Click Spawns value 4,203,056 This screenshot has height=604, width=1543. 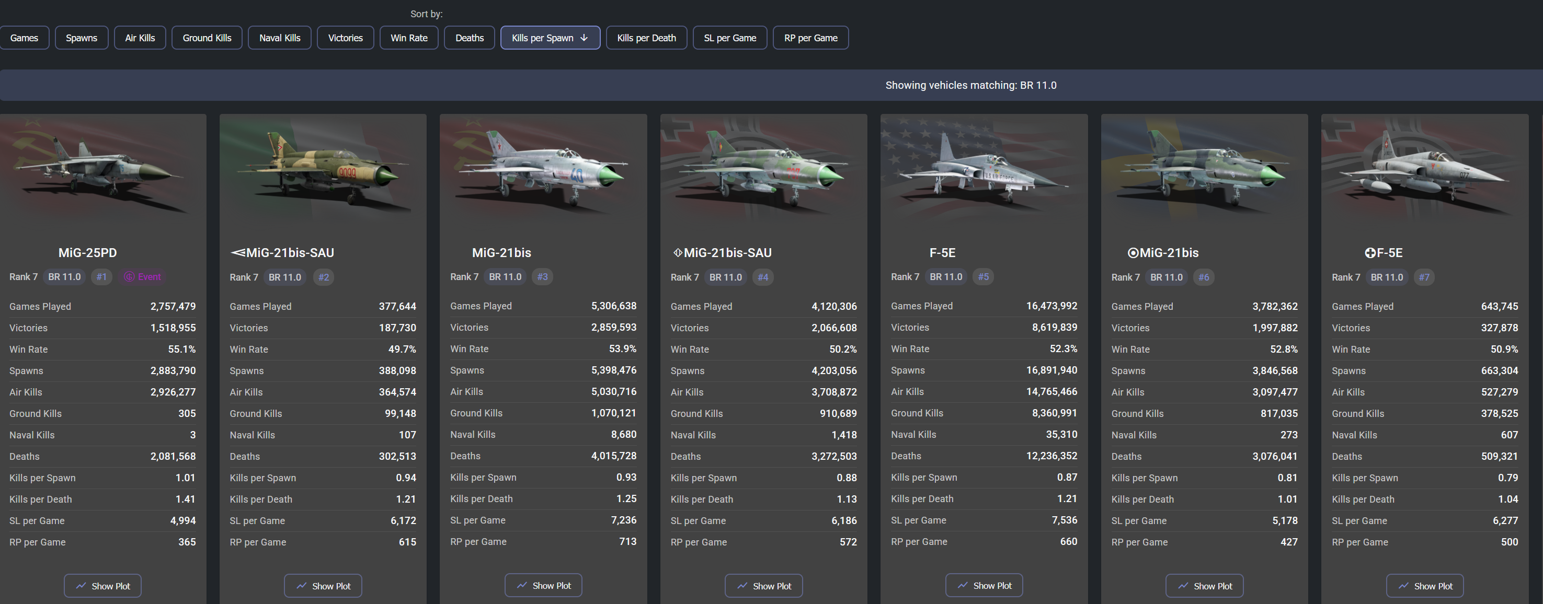(835, 370)
